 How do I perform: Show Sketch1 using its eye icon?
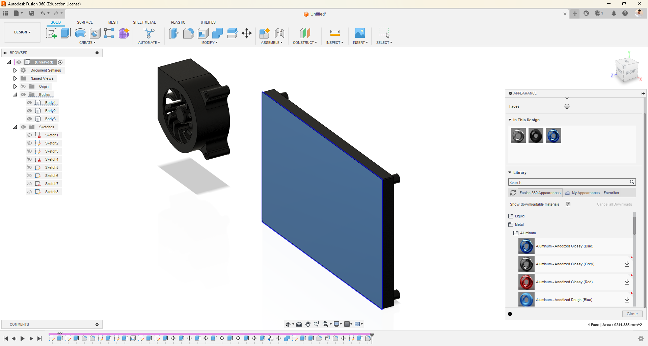click(29, 135)
